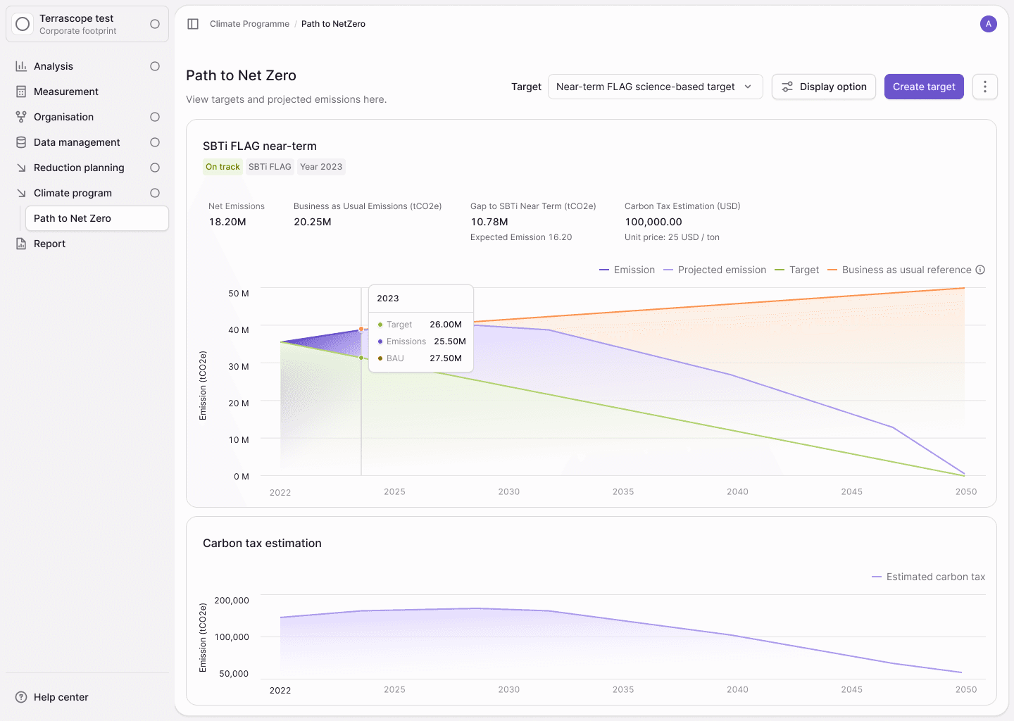Click the Report document icon

point(21,244)
